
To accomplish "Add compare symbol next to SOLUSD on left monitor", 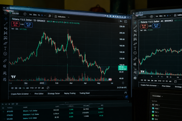I will pos(25,14).
